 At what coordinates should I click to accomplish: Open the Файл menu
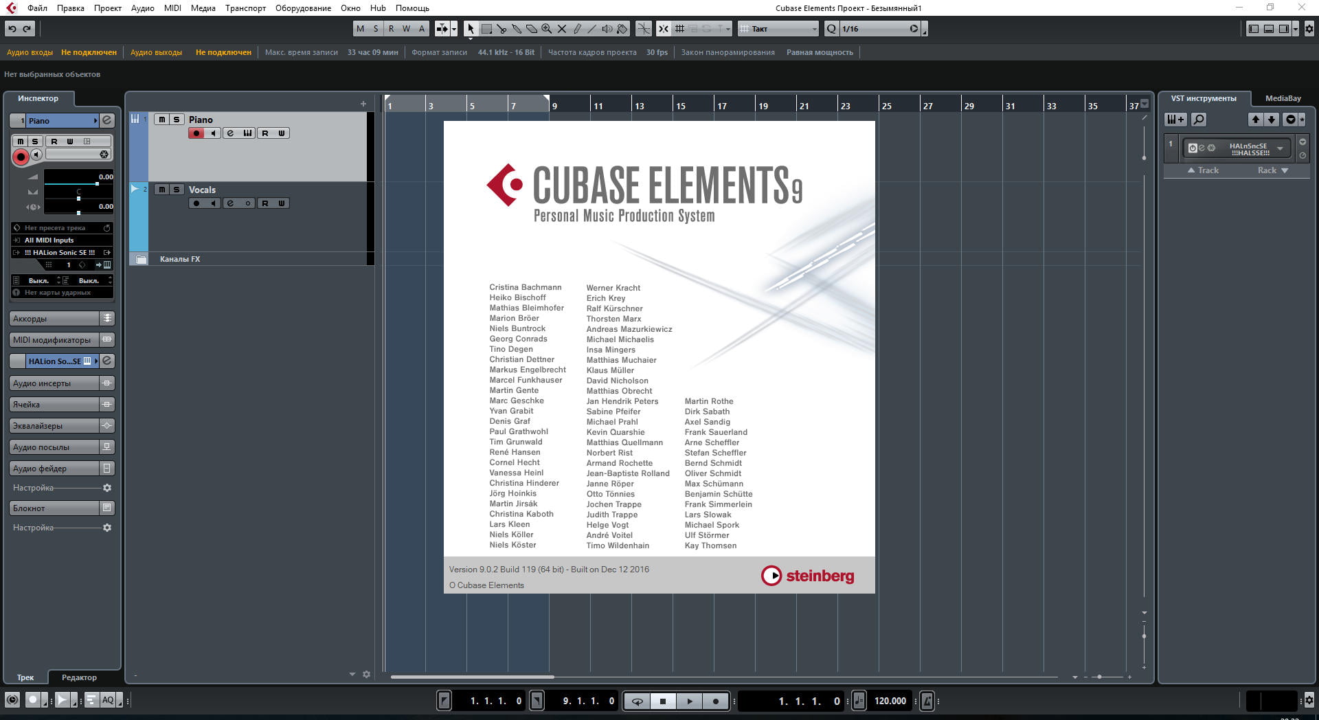tap(37, 8)
